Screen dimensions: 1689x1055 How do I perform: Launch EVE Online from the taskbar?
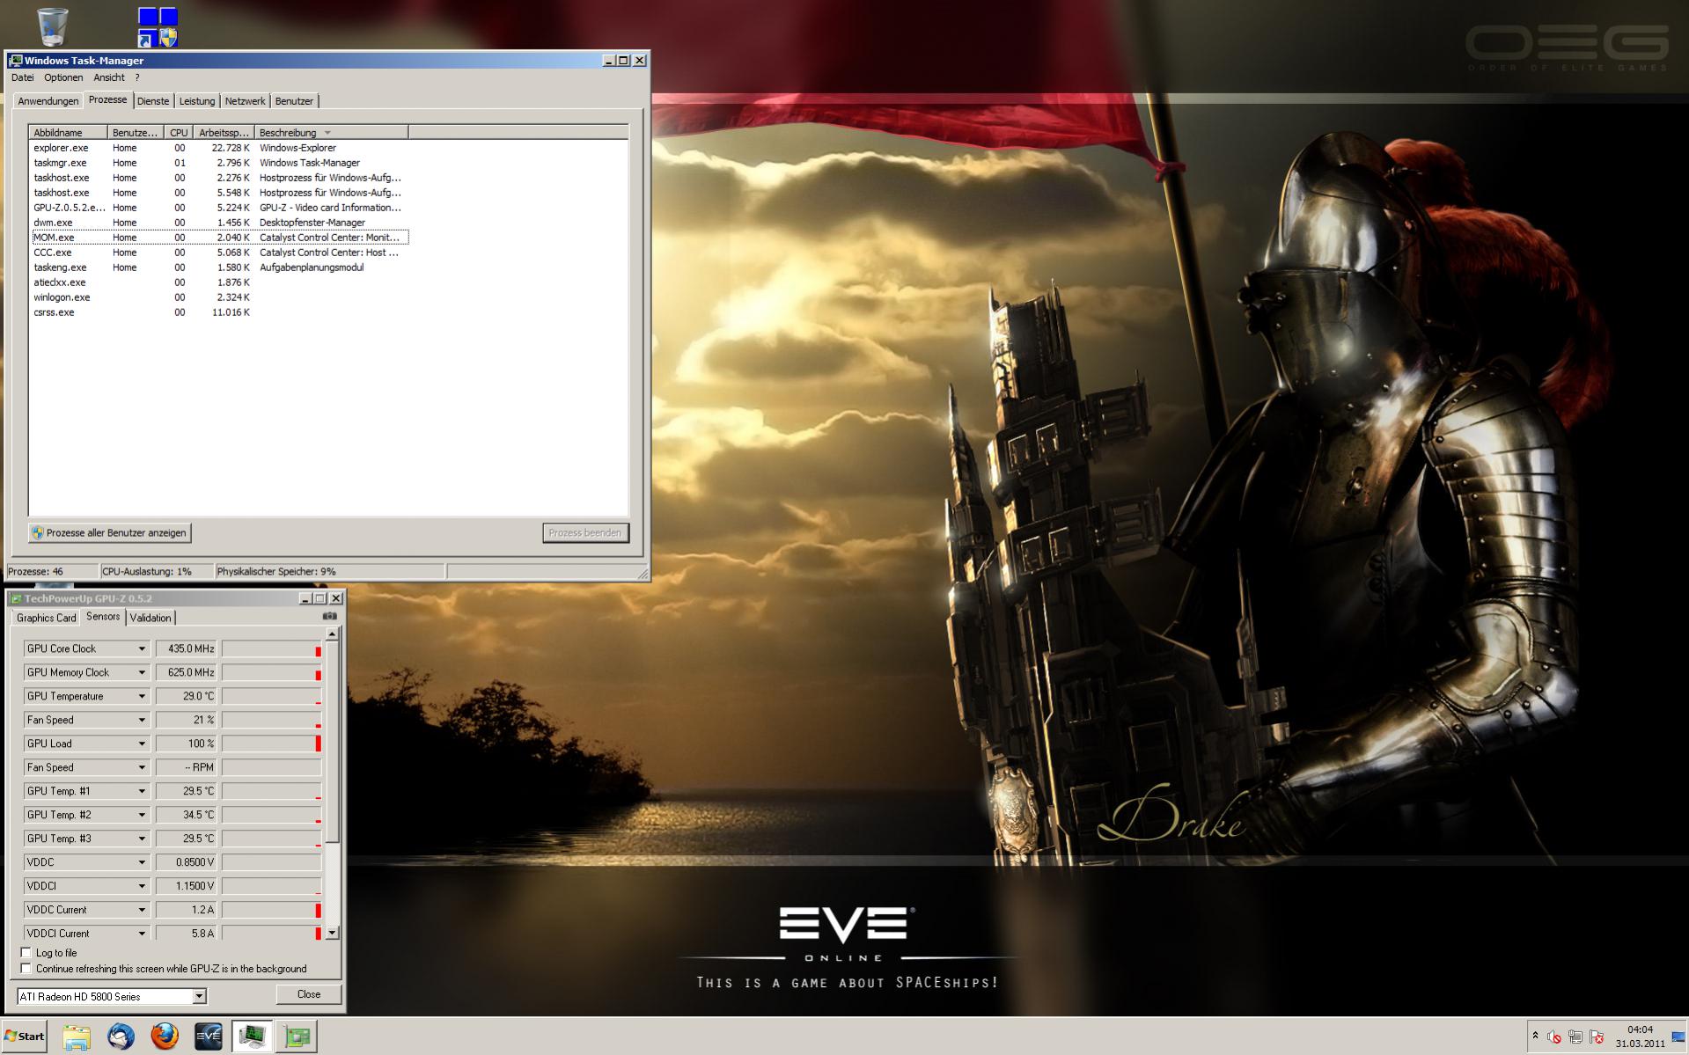click(x=209, y=1037)
